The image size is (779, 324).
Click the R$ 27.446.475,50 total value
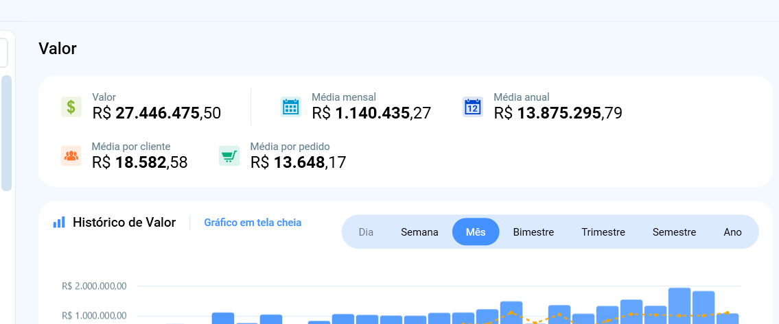tap(156, 113)
